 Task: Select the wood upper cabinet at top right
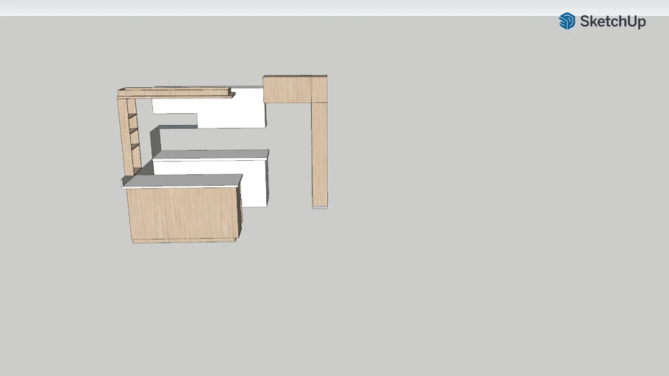(x=287, y=90)
